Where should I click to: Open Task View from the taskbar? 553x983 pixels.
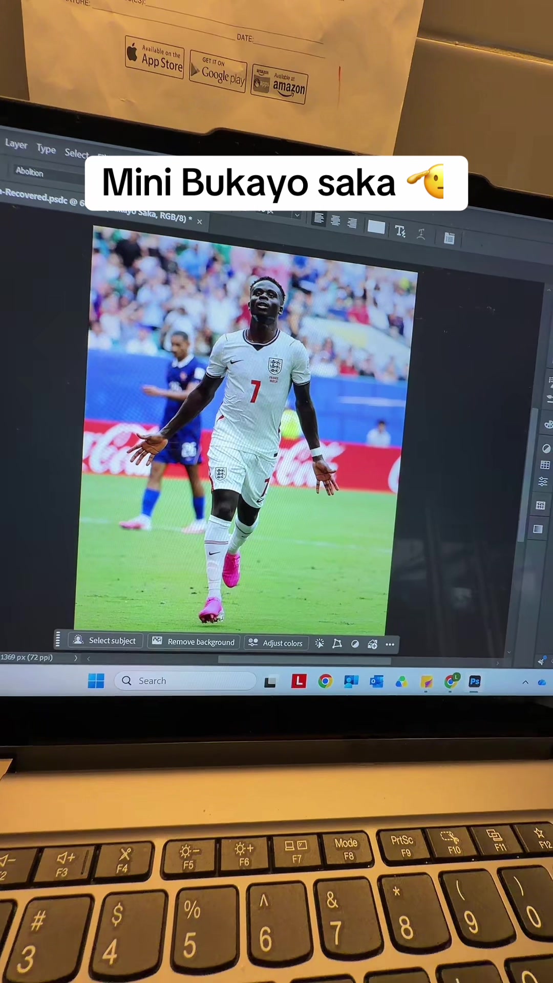tap(270, 682)
